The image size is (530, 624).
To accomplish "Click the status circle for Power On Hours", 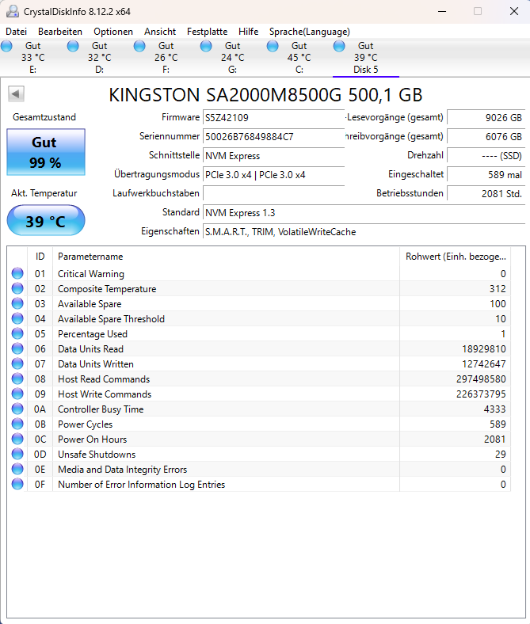I will coord(17,439).
